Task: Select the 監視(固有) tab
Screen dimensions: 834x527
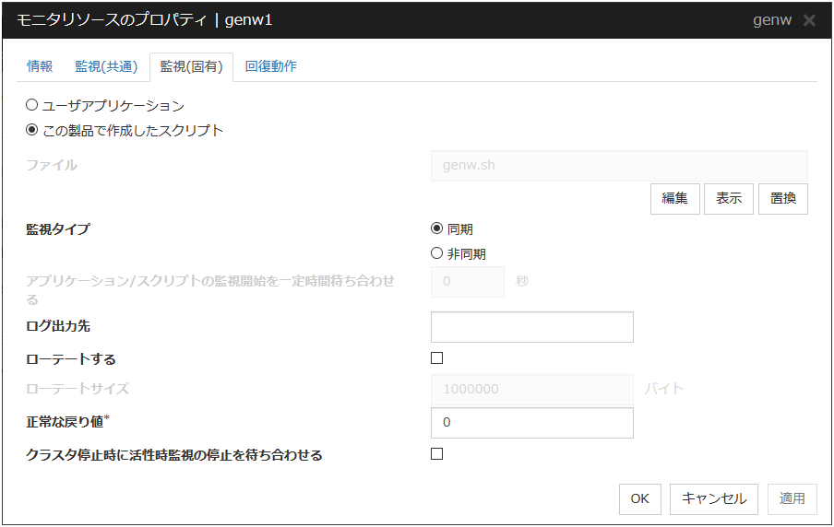Action: (191, 66)
